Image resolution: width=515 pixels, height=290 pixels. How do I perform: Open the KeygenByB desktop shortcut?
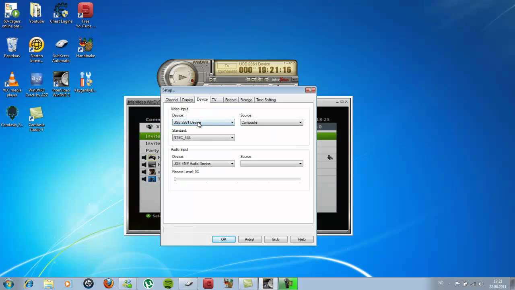pyautogui.click(x=85, y=82)
